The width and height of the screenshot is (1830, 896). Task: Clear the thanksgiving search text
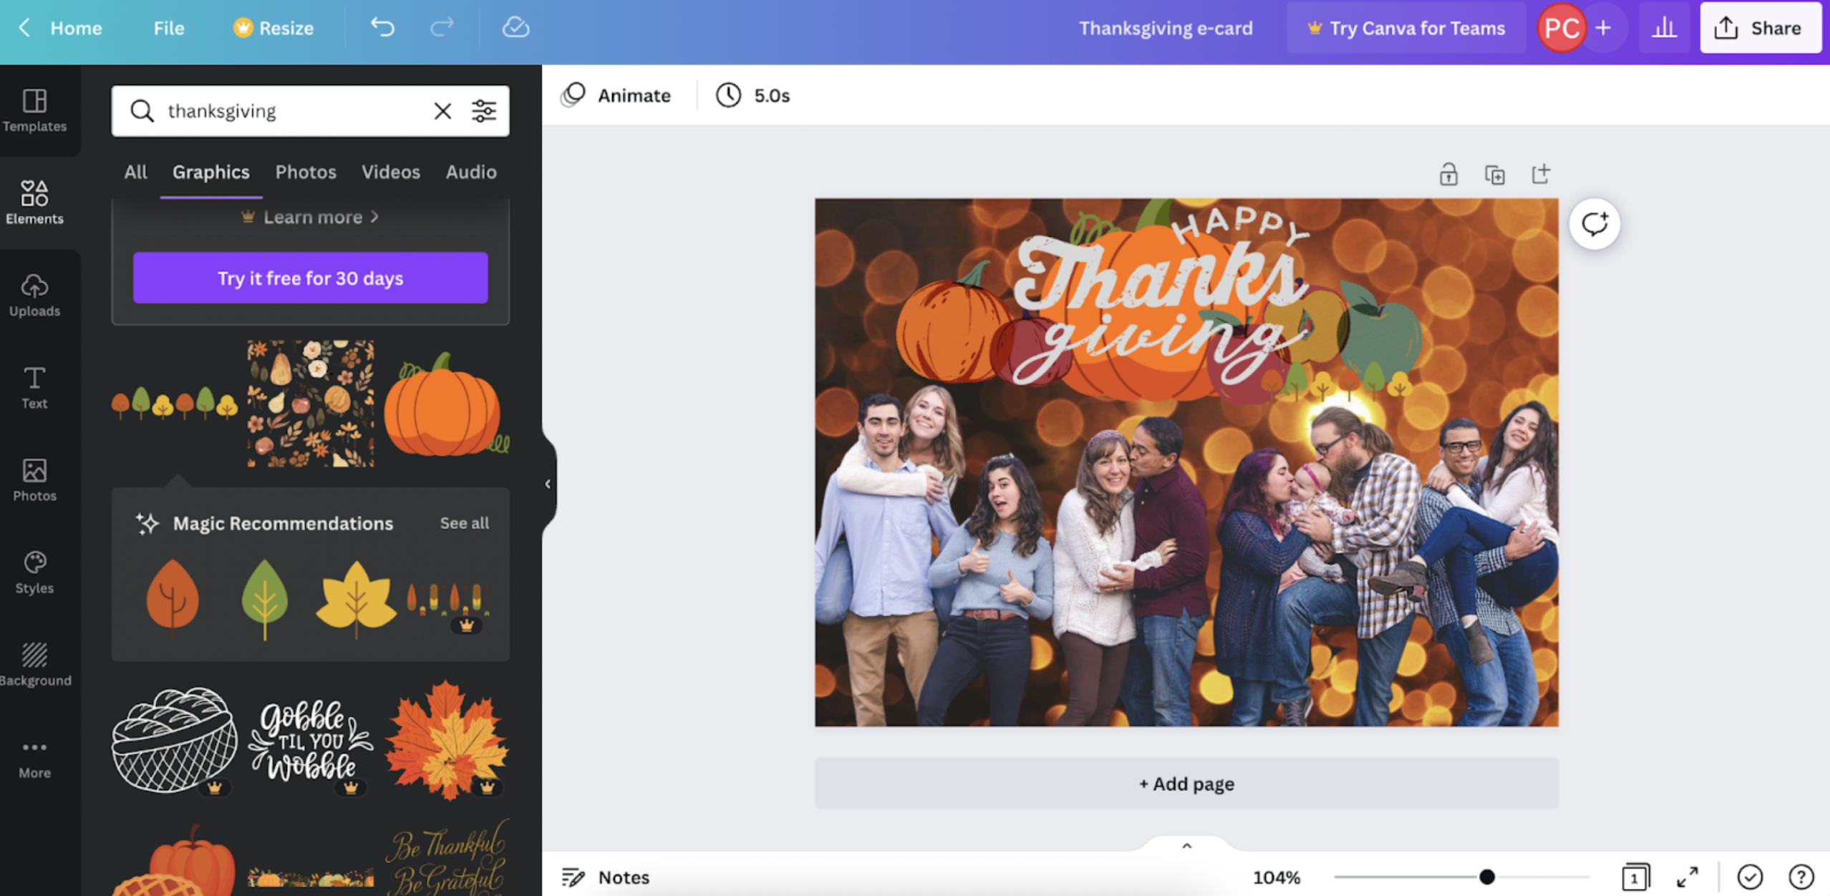click(x=442, y=111)
